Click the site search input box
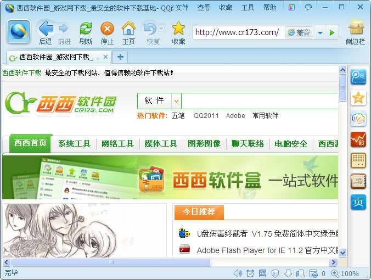The height and width of the screenshot is (280, 371). click(x=260, y=101)
